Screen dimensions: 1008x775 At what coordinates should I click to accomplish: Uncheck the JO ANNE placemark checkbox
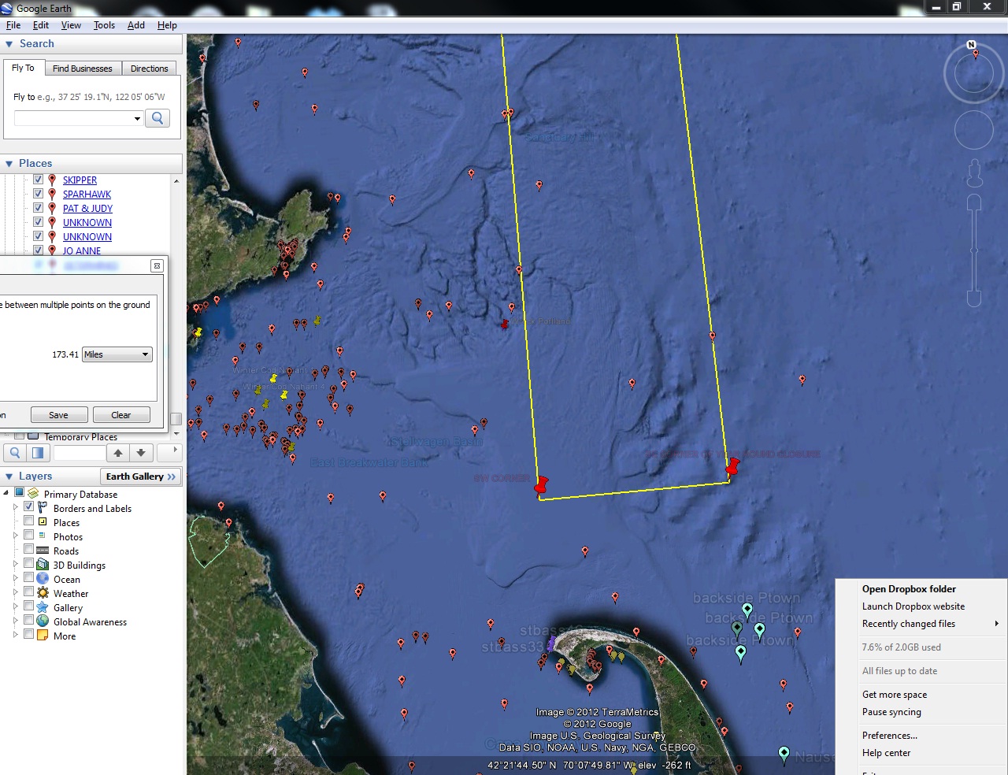point(38,250)
